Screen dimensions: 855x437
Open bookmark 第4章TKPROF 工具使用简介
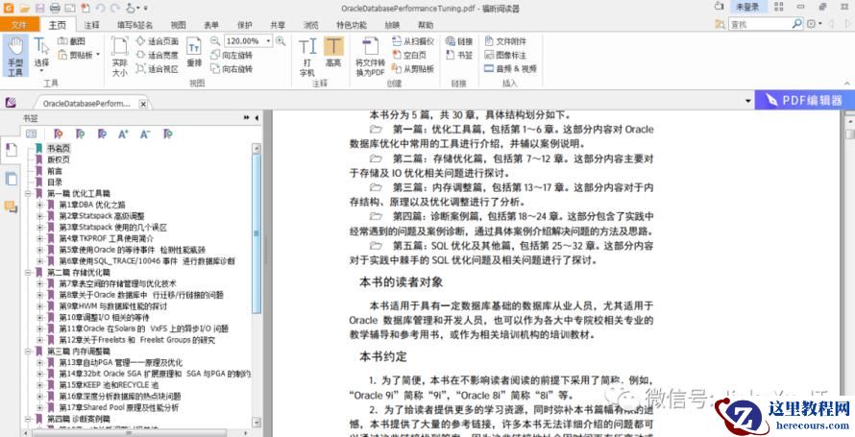click(107, 238)
